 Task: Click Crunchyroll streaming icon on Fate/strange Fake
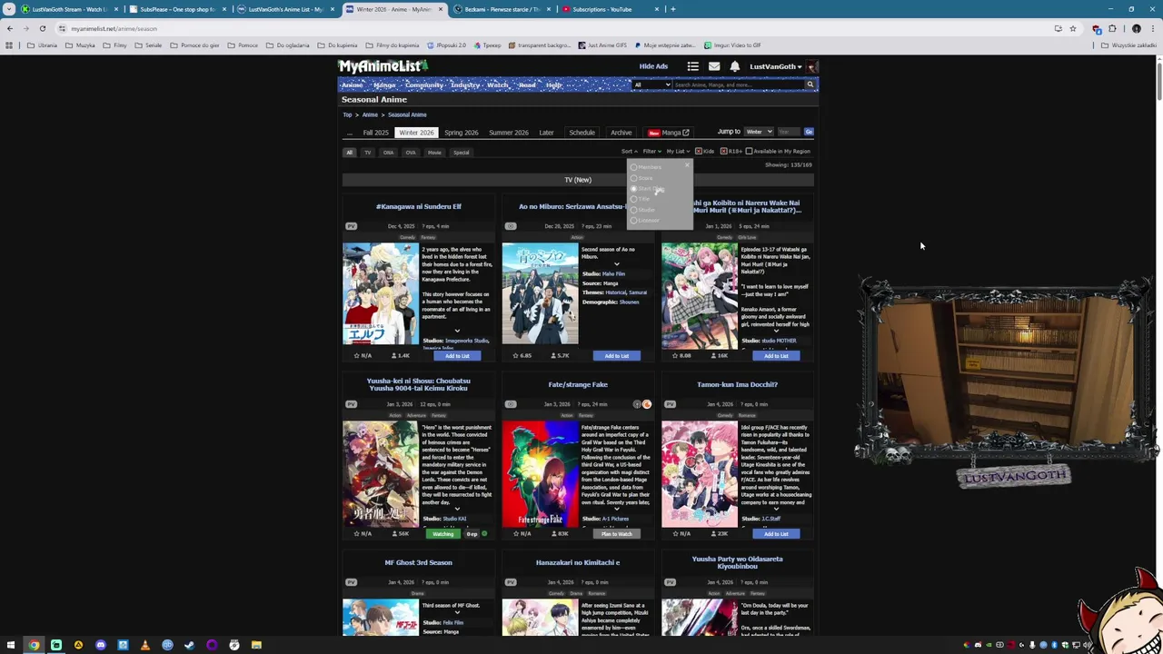(647, 404)
